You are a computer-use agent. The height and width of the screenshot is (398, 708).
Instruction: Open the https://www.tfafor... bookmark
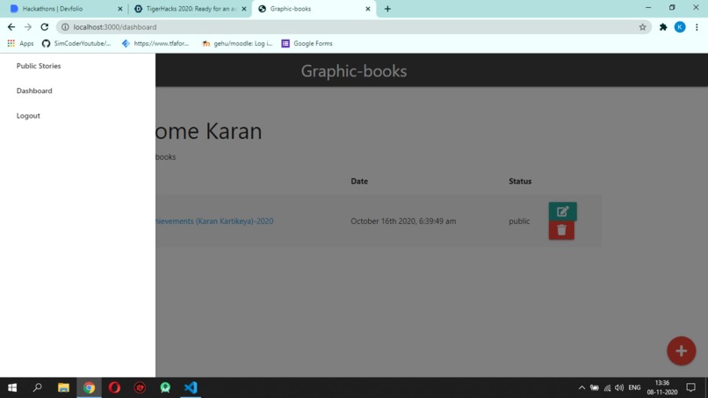155,43
